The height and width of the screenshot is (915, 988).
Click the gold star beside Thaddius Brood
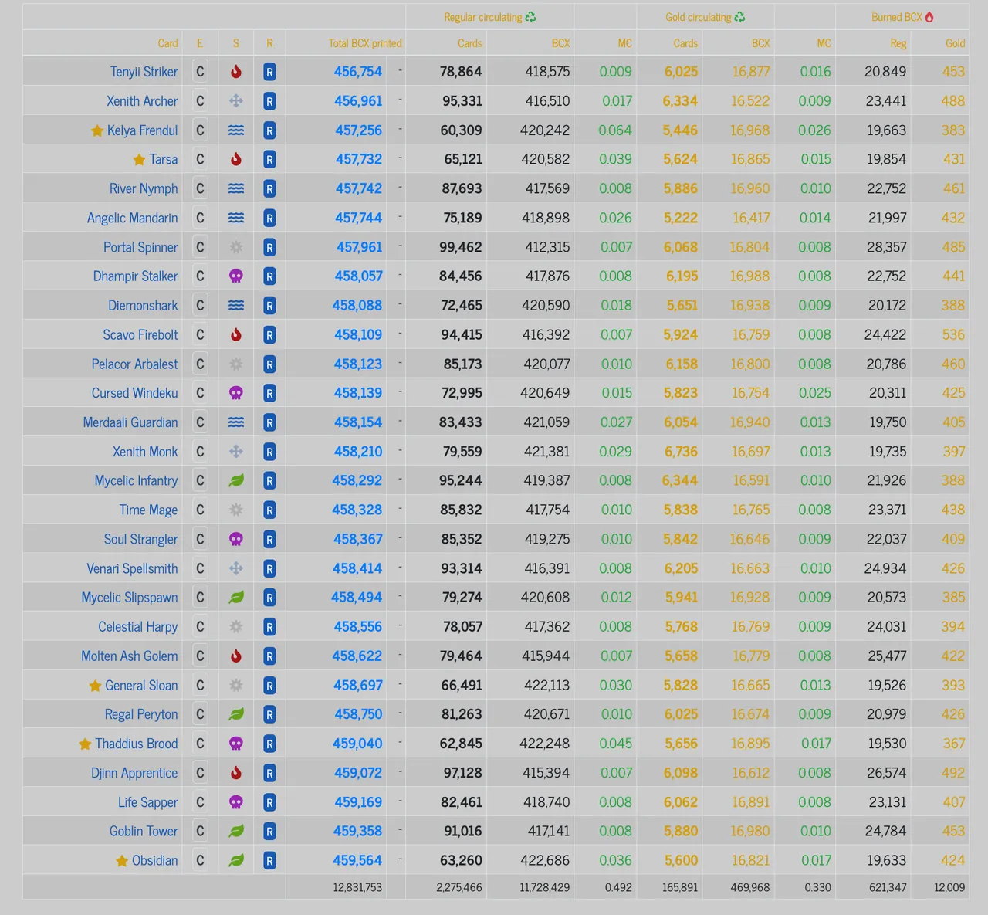85,744
